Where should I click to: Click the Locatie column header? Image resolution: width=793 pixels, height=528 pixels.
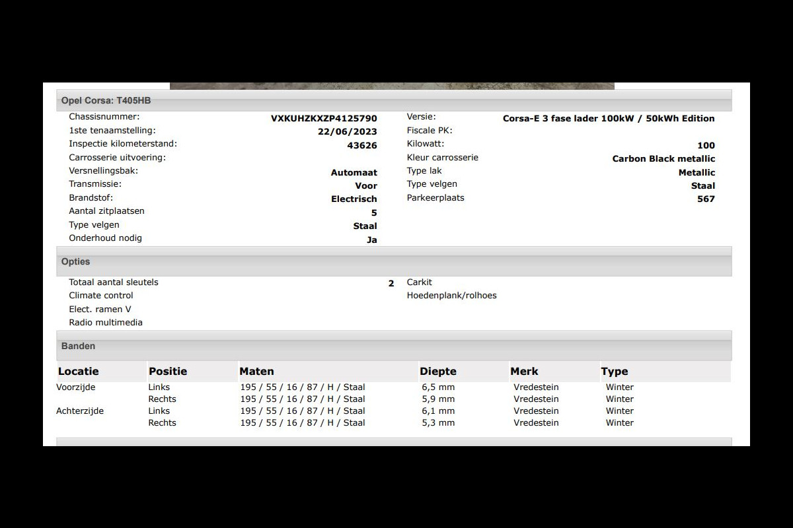tap(78, 372)
